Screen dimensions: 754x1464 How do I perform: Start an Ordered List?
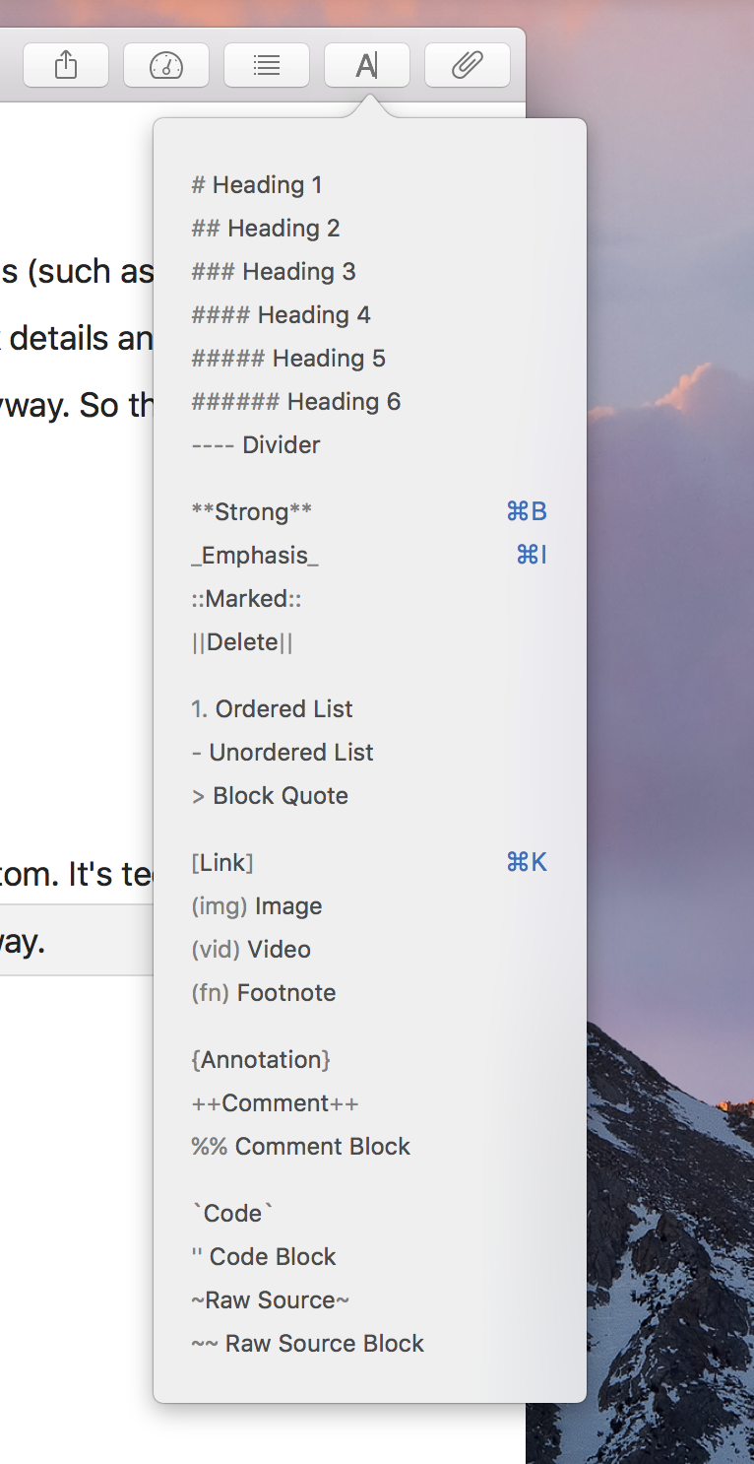[x=272, y=709]
